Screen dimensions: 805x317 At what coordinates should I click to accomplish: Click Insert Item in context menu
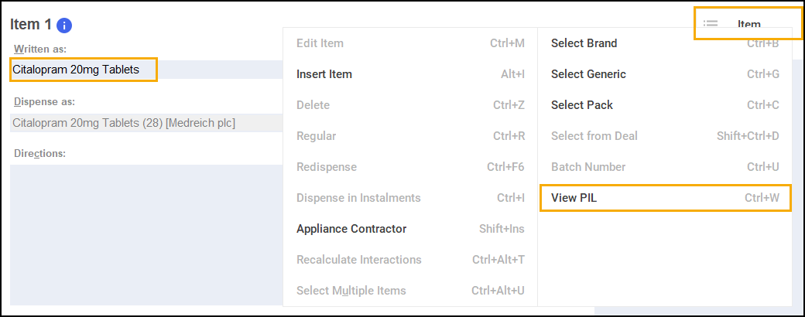(x=410, y=74)
